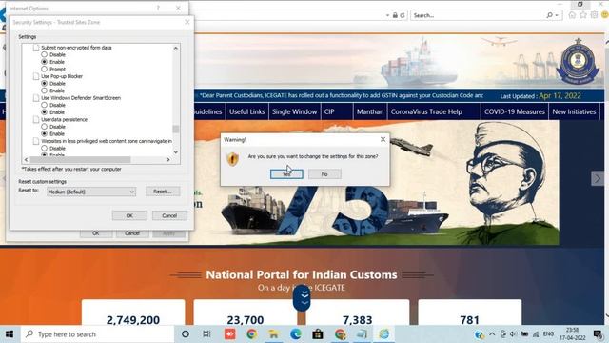Select Disable under Use Windows Defender SmartScreen
Viewport: 609px width, 343px height.
[x=45, y=105]
